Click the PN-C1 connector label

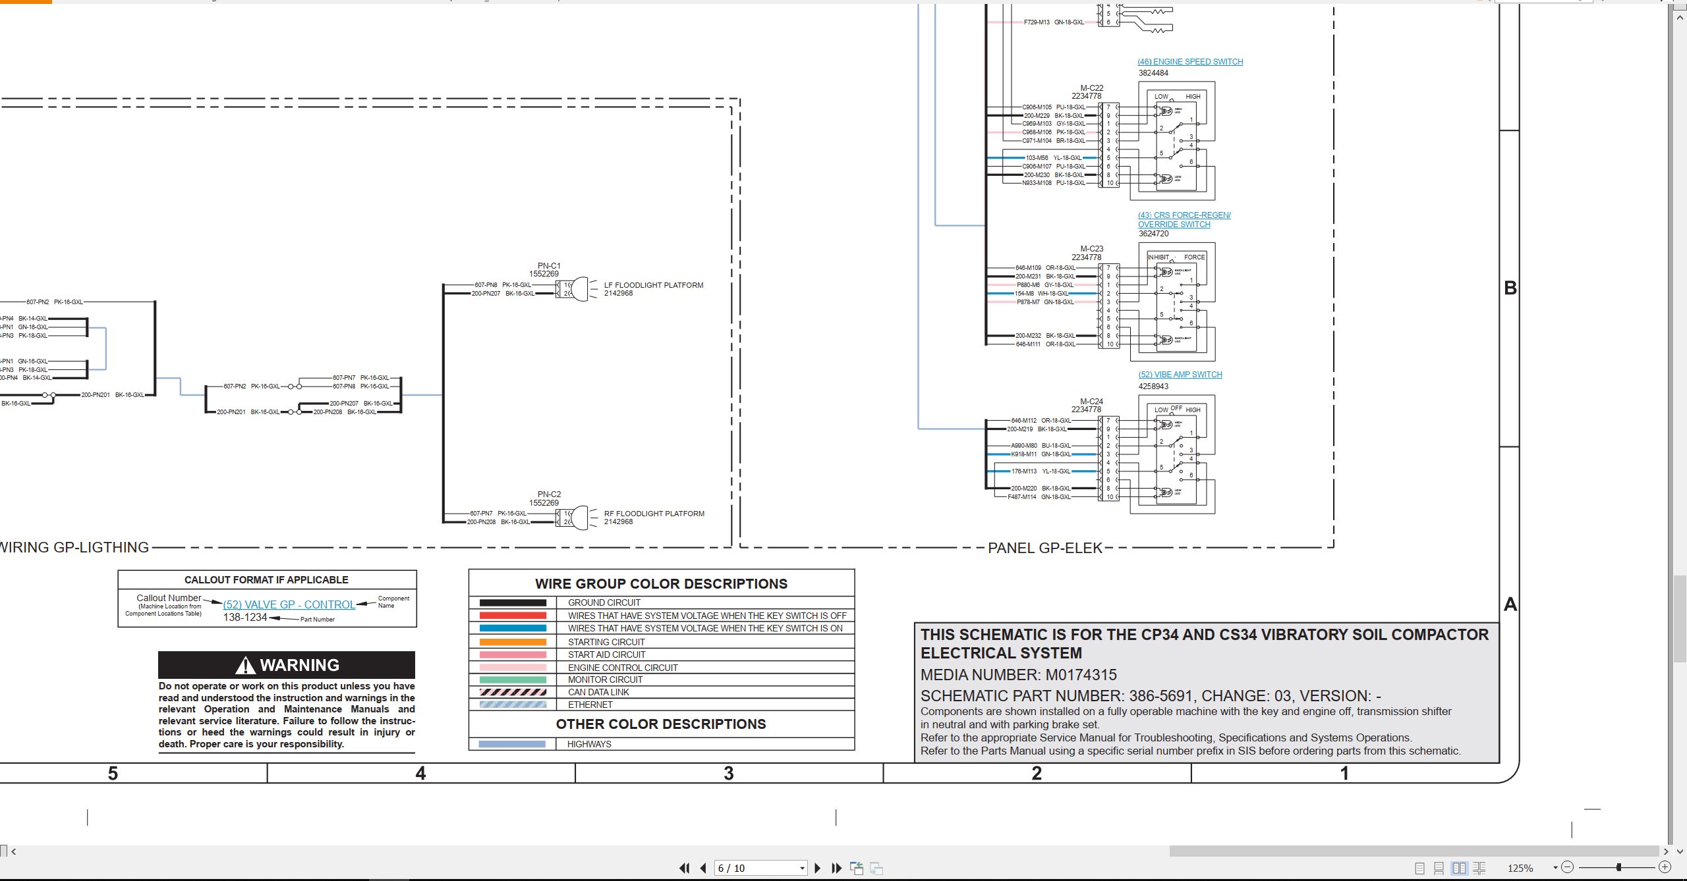pyautogui.click(x=549, y=266)
